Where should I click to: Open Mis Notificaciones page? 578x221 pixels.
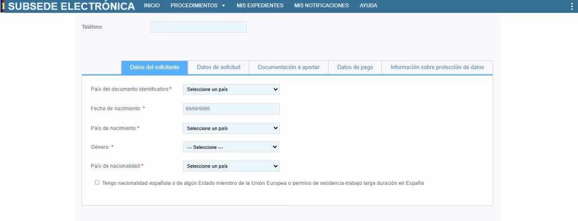[321, 6]
